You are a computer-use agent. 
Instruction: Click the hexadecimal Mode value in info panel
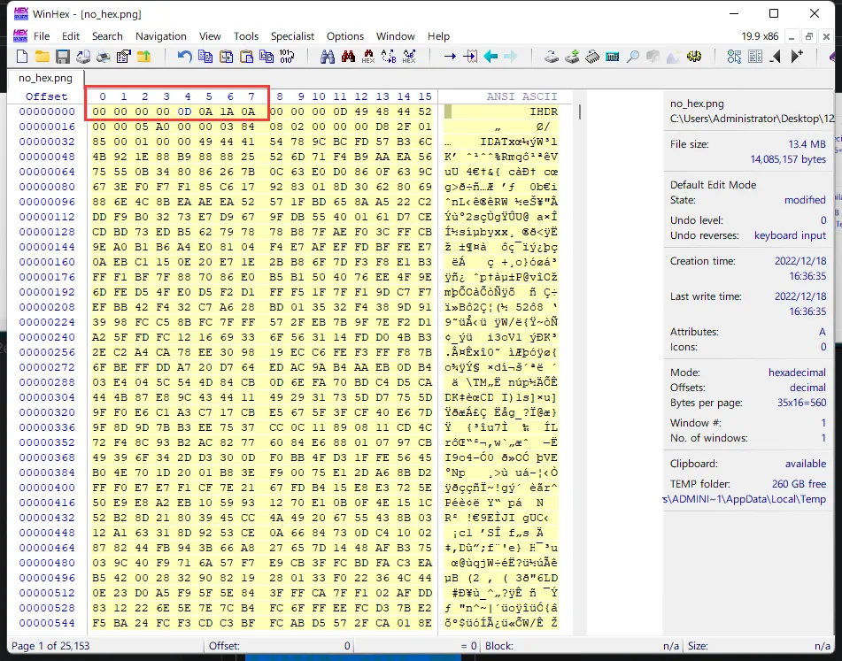coord(797,373)
